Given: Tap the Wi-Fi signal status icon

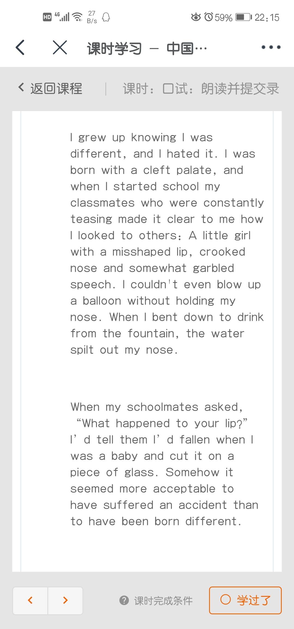Looking at the screenshot, I should coord(78,17).
